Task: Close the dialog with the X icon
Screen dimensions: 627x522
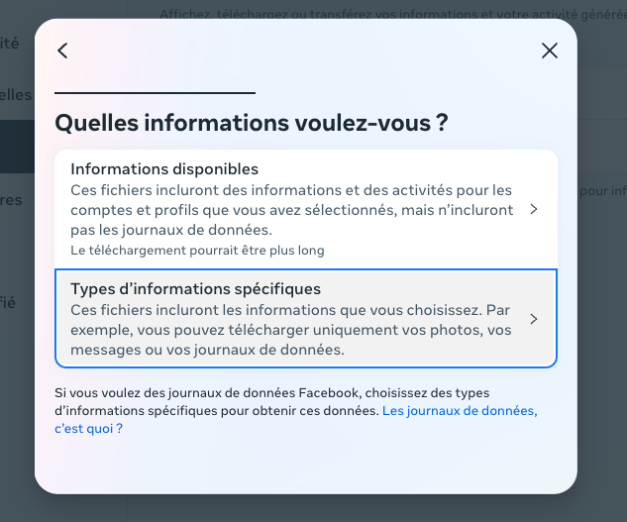Action: [x=550, y=51]
